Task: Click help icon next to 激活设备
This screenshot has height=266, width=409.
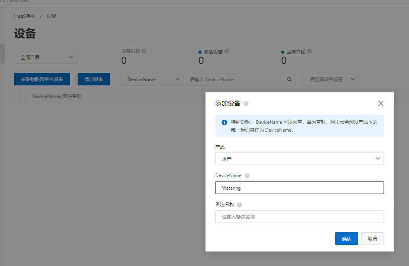Action: [x=227, y=51]
